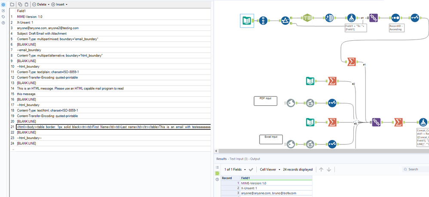
Task: Click row 18 text/html Content-Type cell
Action: click(113, 110)
